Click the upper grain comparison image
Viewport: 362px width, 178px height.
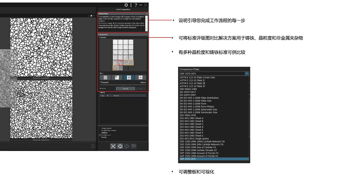tap(41, 47)
